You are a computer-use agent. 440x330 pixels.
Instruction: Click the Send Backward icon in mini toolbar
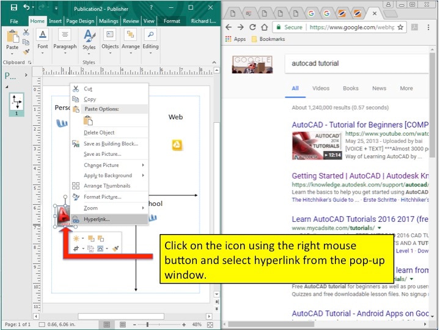[x=101, y=238]
